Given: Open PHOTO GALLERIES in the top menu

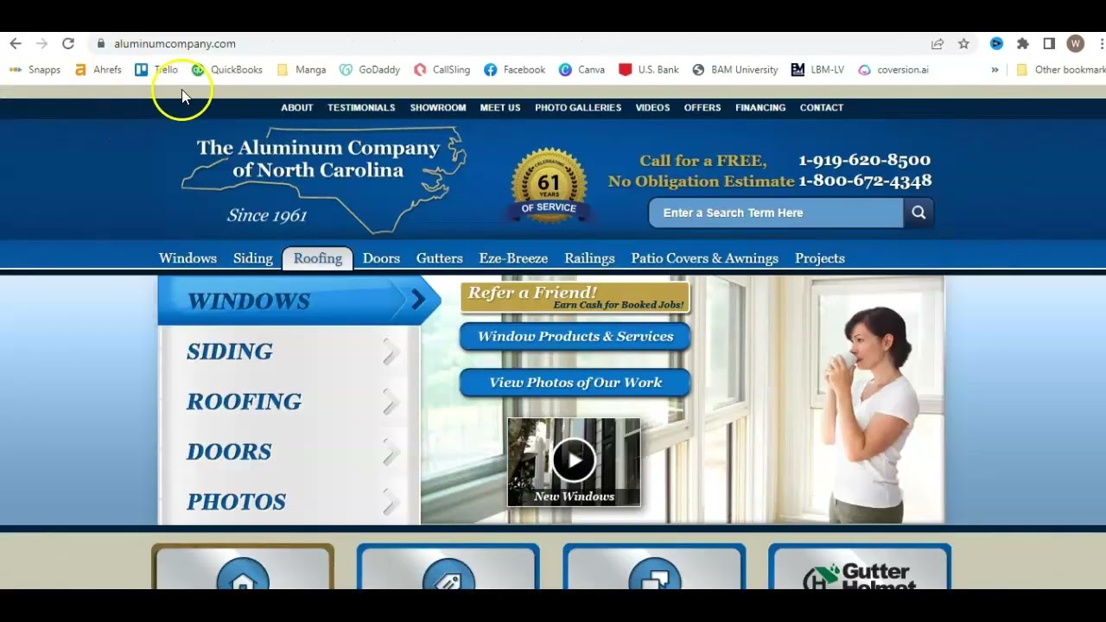Looking at the screenshot, I should 578,107.
